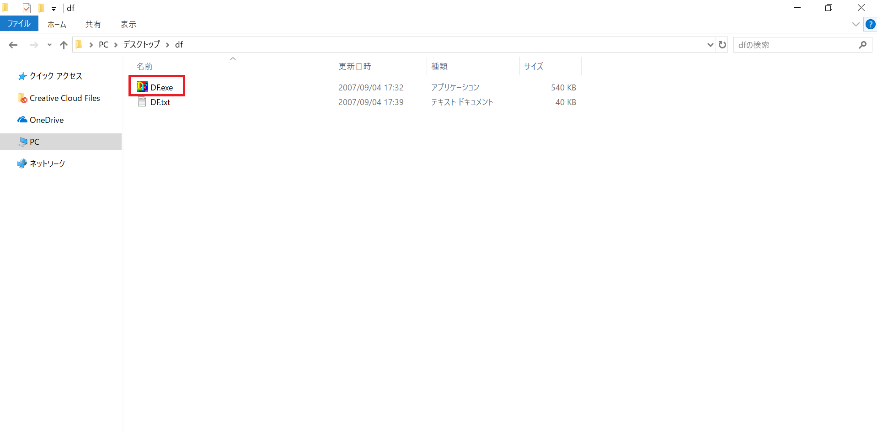Go up one folder level
The height and width of the screenshot is (433, 877).
point(64,45)
